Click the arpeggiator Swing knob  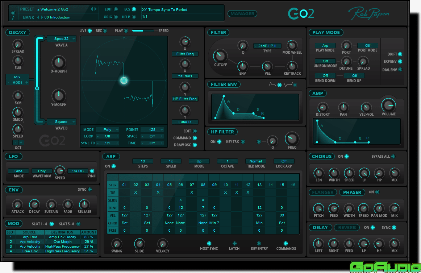point(117,244)
